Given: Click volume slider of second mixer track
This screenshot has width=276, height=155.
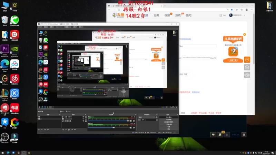Looking at the screenshot, I should click(x=108, y=128).
